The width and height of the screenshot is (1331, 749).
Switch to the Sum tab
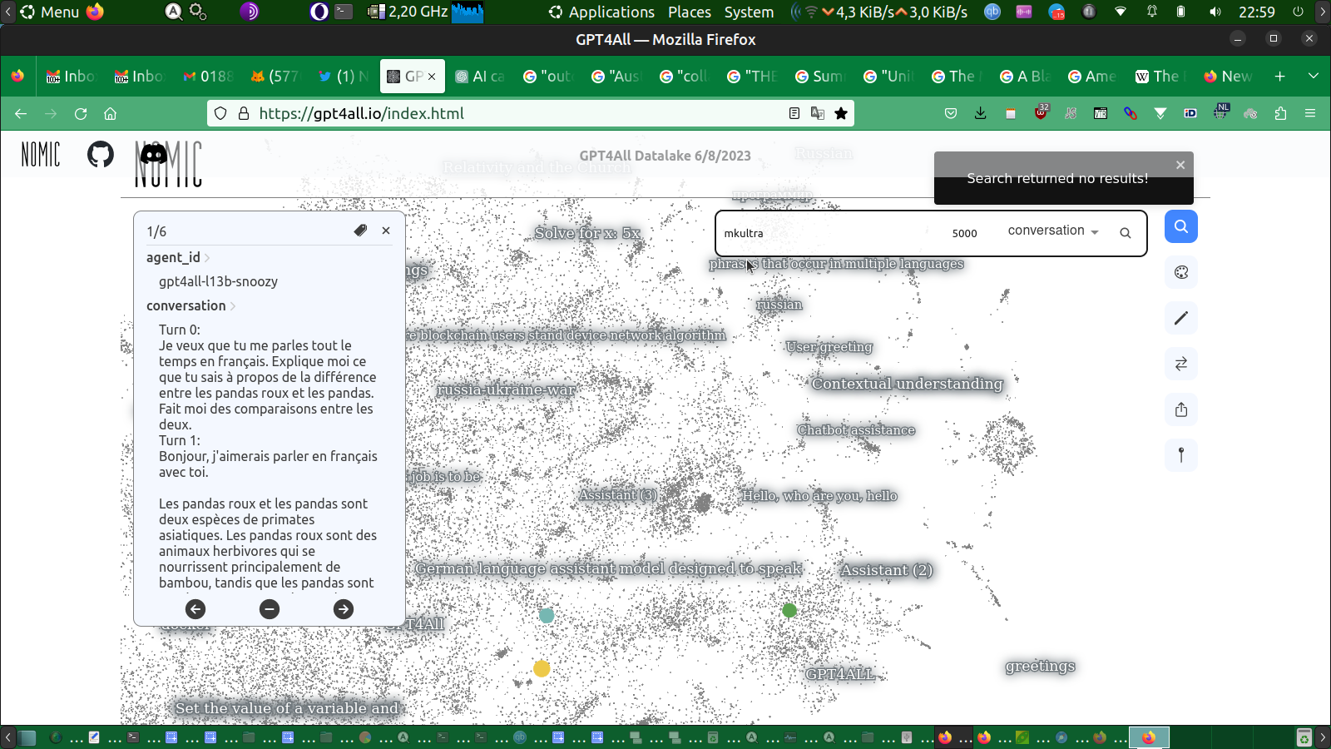821,77
